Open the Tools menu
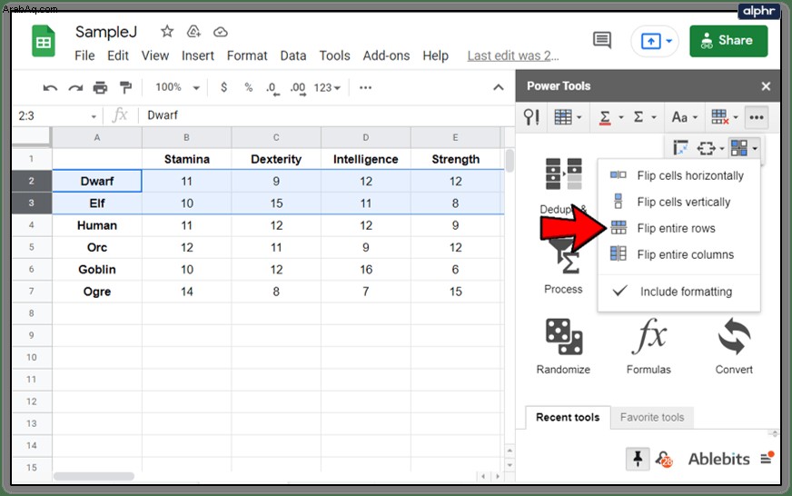 click(x=334, y=55)
